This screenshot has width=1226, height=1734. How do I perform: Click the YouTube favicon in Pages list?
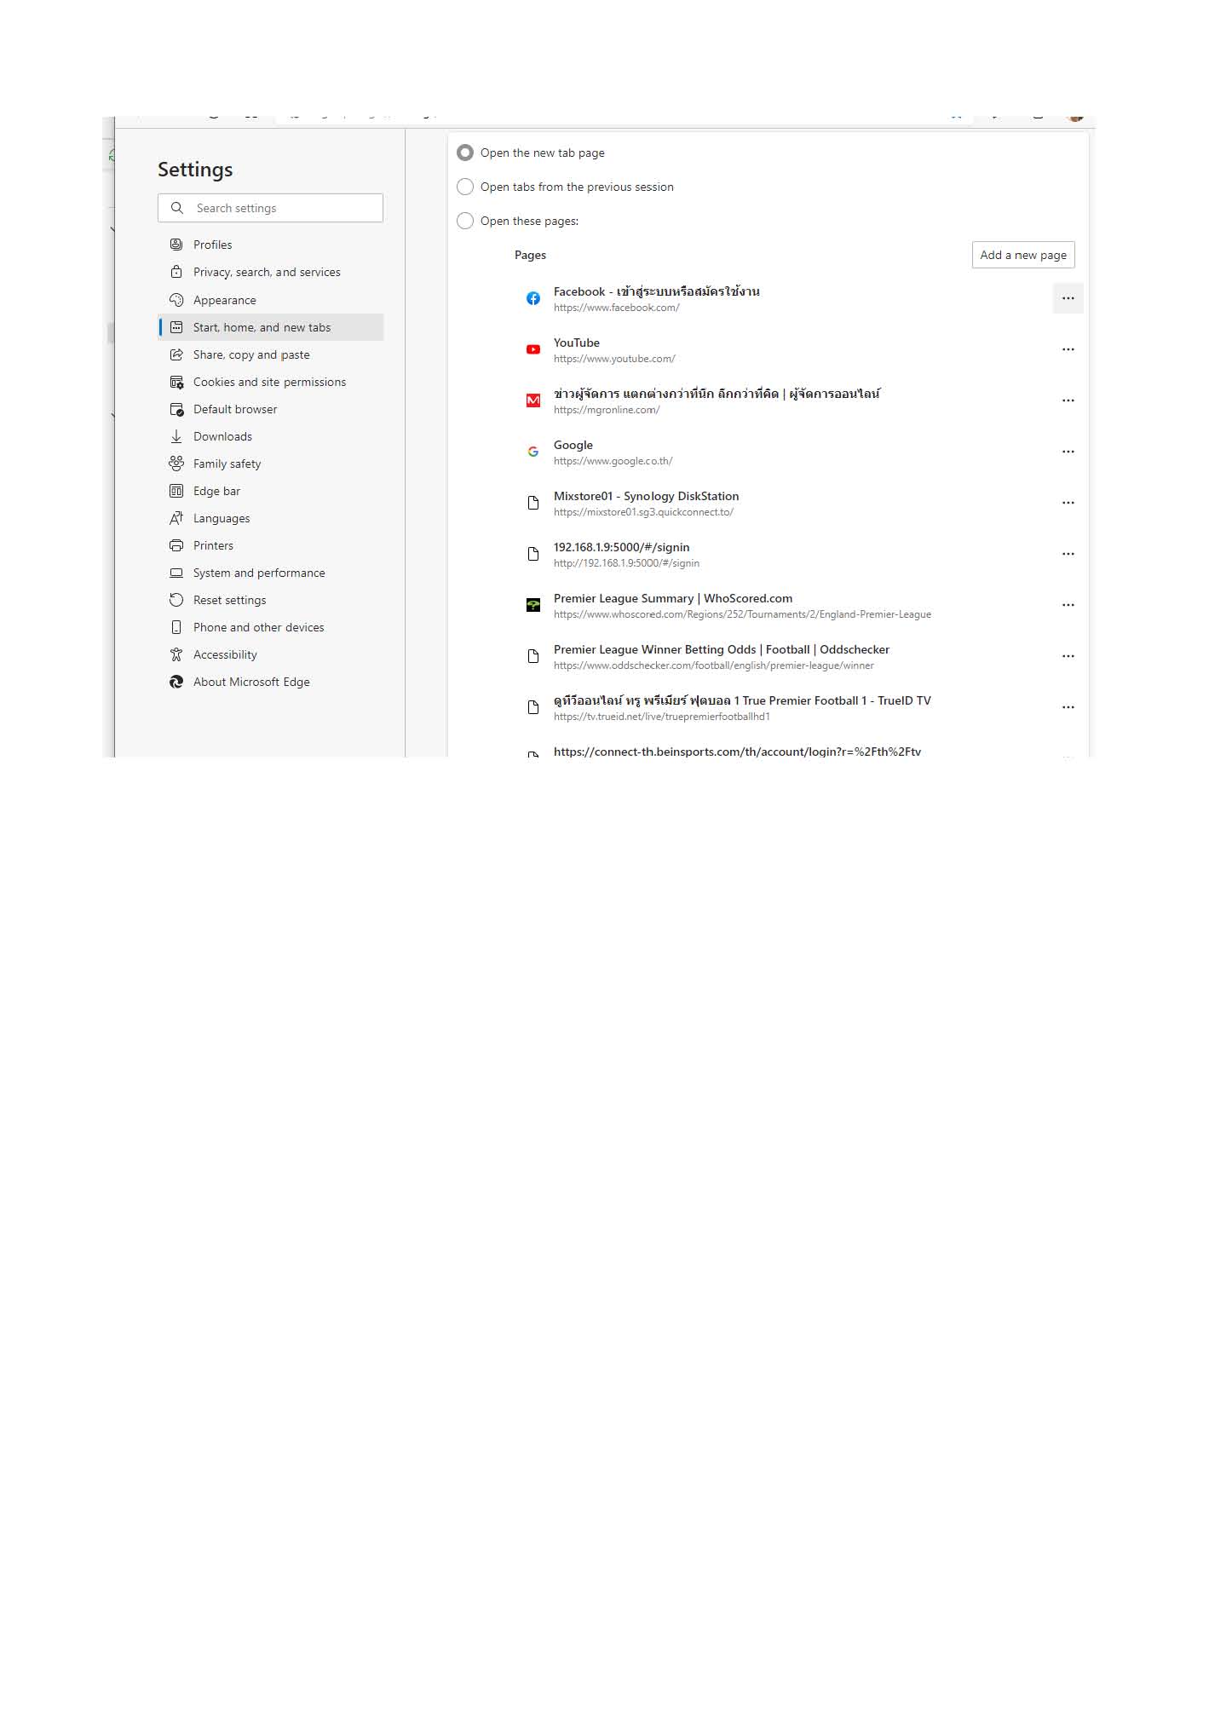click(x=532, y=349)
